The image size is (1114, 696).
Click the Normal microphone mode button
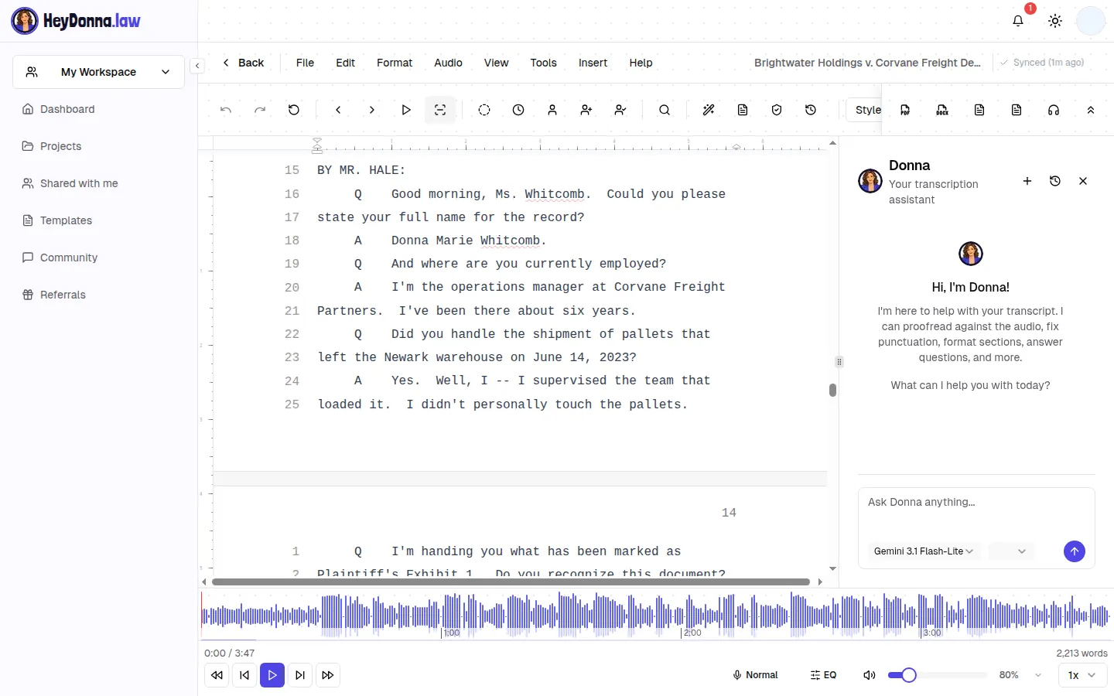point(755,675)
